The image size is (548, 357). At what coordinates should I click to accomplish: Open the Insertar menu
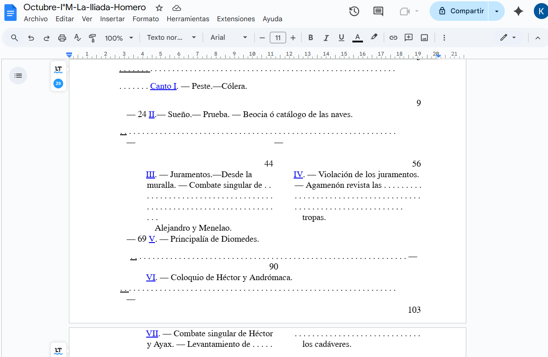112,19
